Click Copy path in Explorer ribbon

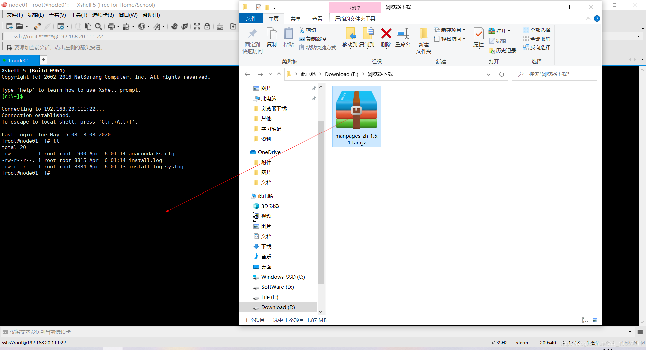click(x=313, y=39)
